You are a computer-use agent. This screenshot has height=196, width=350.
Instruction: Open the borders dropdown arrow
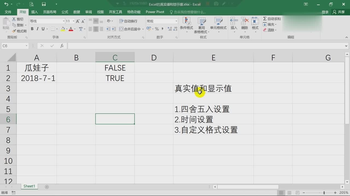(x=57, y=29)
